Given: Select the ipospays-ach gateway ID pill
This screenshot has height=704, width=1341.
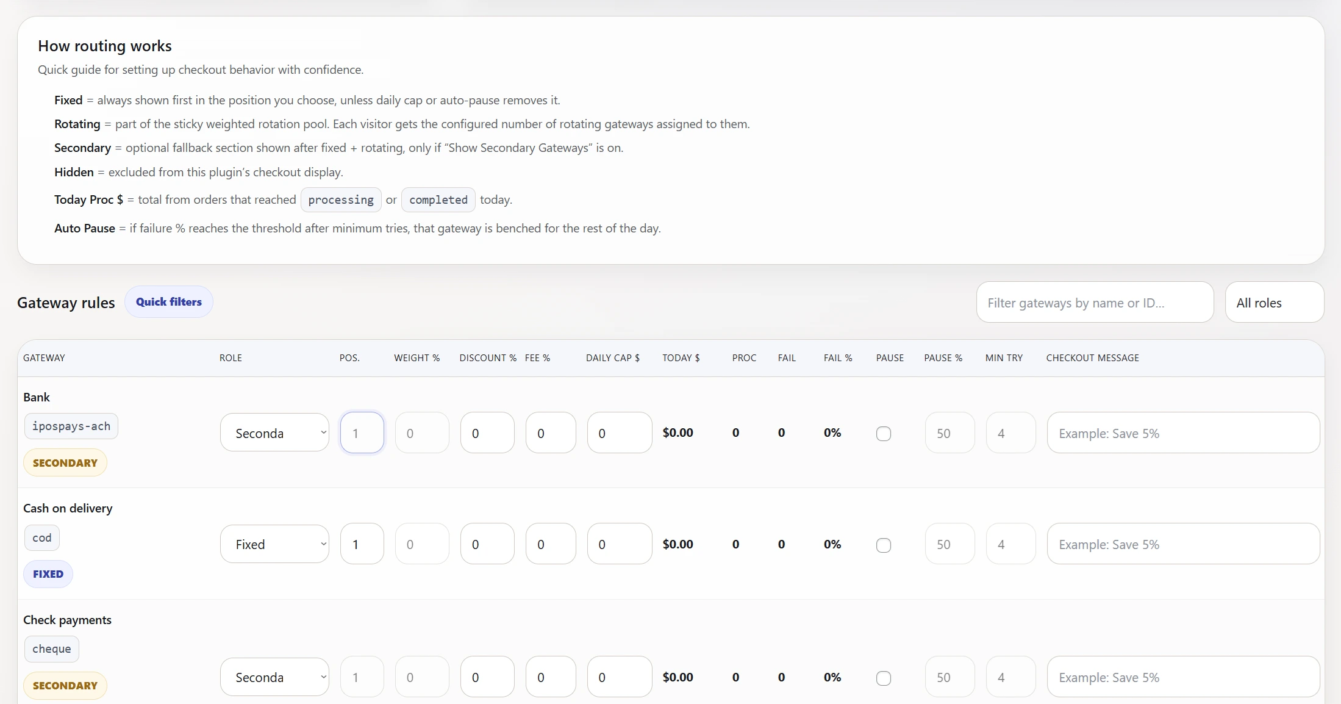Looking at the screenshot, I should pos(71,426).
